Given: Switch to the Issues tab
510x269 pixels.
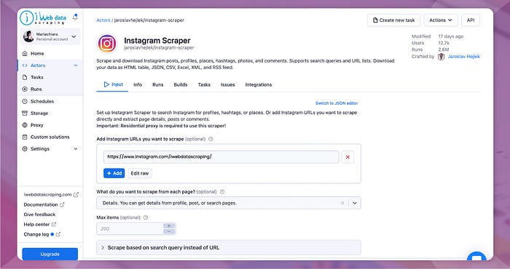Looking at the screenshot, I should (227, 84).
